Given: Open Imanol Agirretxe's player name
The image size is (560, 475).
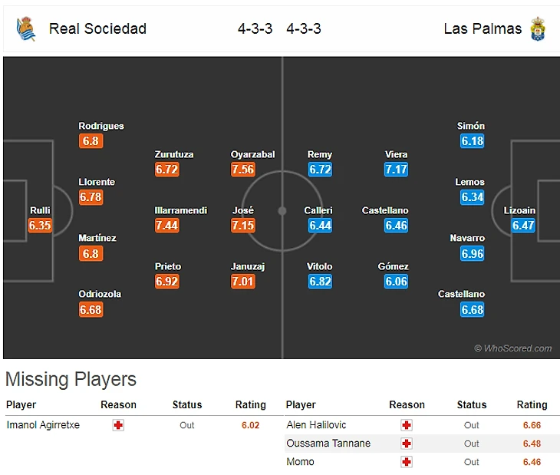Looking at the screenshot, I should [x=43, y=425].
